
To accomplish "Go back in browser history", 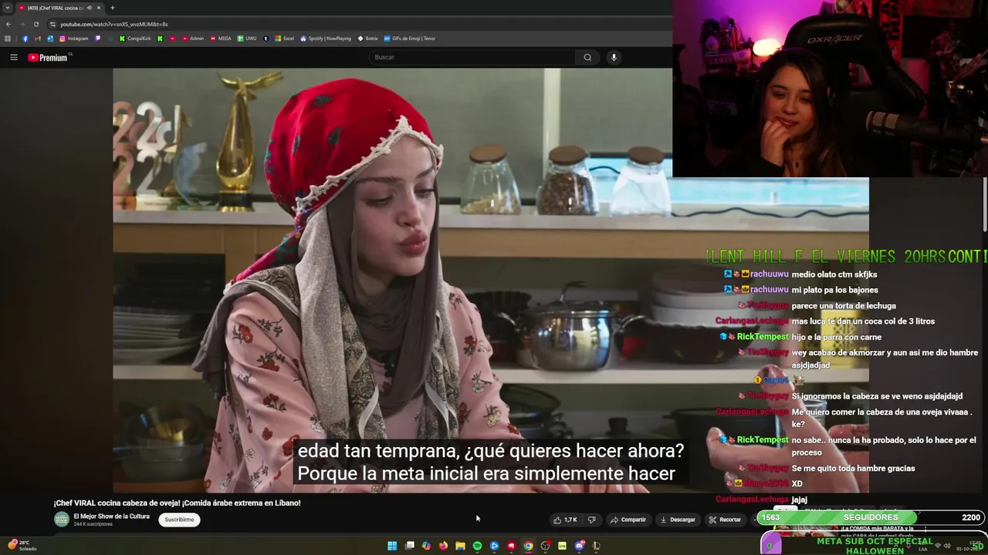I will [8, 24].
